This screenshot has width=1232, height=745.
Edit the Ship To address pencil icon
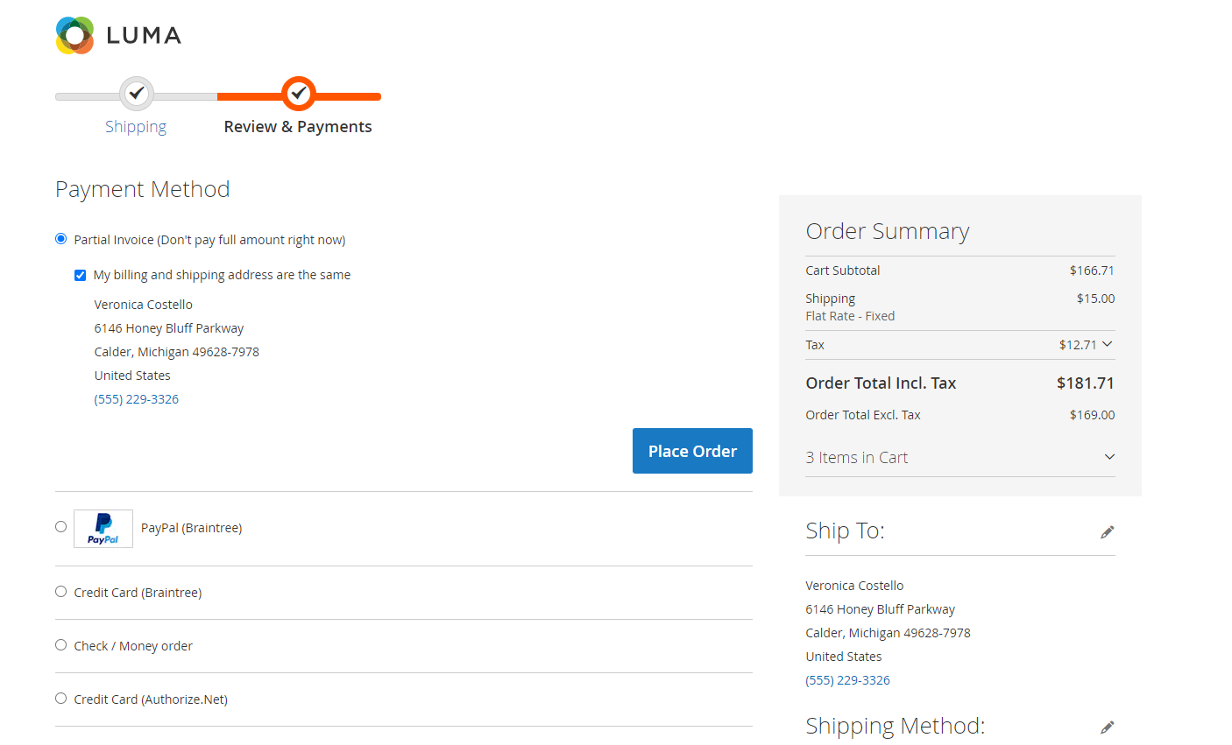click(1108, 532)
